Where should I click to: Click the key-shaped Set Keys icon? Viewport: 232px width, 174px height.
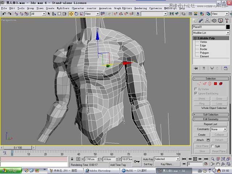pyautogui.click(x=137, y=161)
